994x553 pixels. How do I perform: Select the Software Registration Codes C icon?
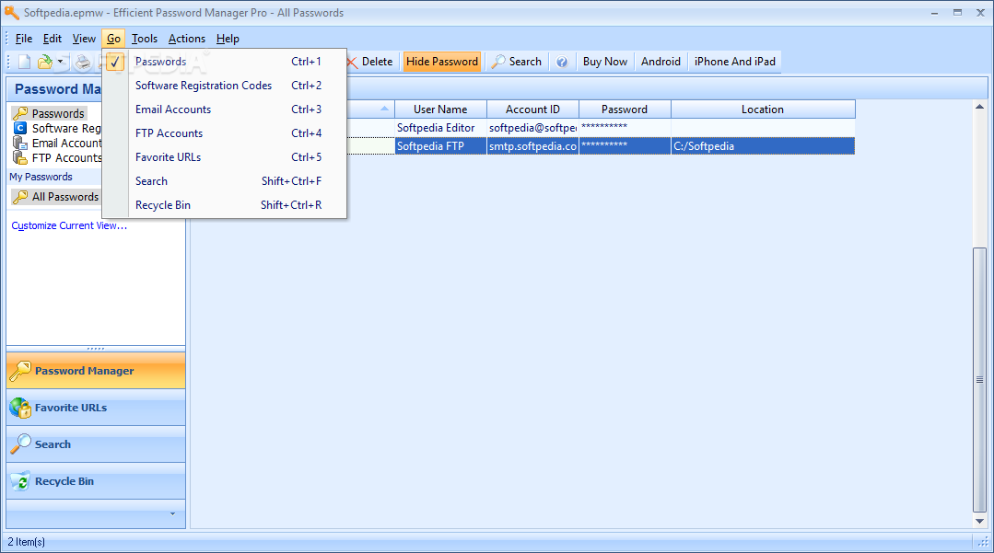pos(20,127)
